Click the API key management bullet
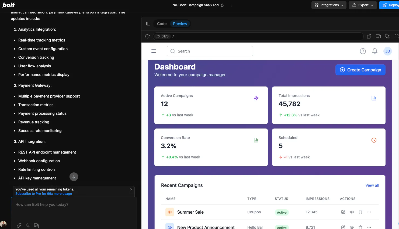The width and height of the screenshot is (399, 229). pos(37,178)
